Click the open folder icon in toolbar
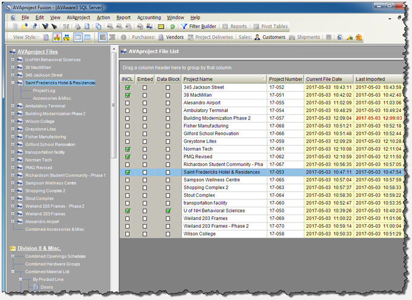This screenshot has width=412, height=300. 25,27
